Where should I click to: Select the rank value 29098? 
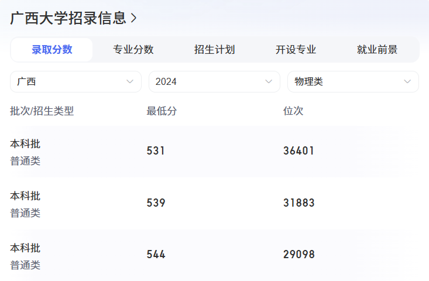click(298, 255)
